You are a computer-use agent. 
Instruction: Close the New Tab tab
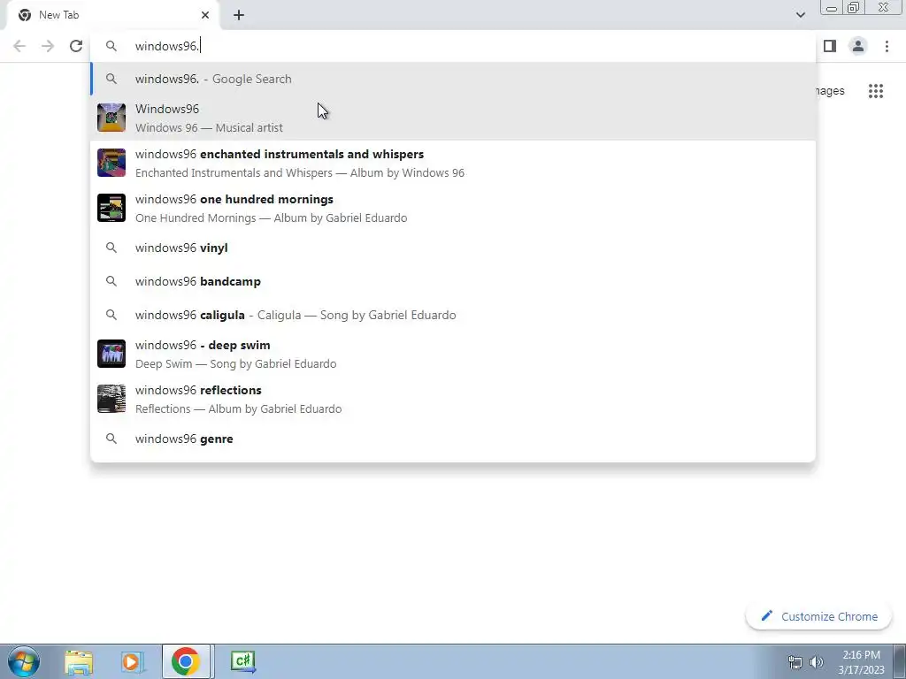click(x=205, y=15)
